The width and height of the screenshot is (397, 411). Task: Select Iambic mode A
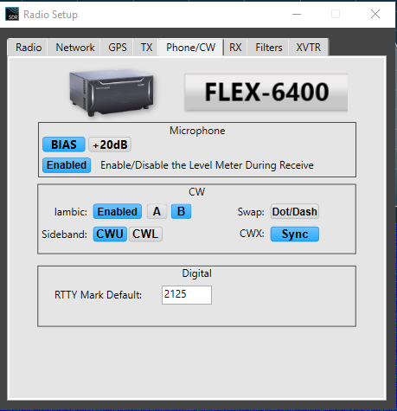(x=157, y=212)
